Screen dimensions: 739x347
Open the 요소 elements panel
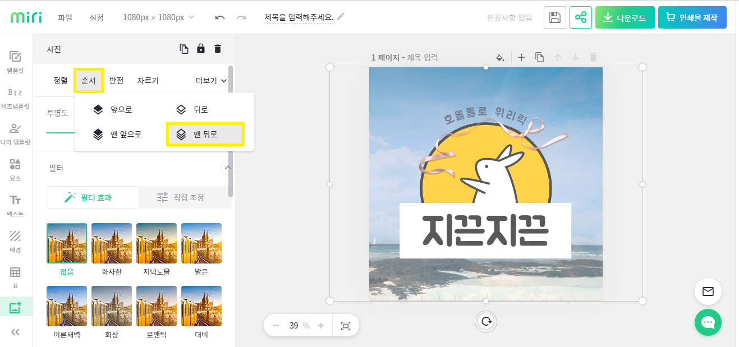pos(16,170)
